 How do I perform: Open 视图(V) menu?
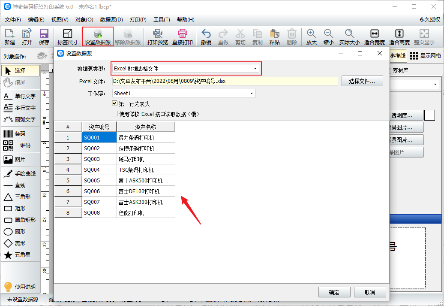[x=60, y=20]
